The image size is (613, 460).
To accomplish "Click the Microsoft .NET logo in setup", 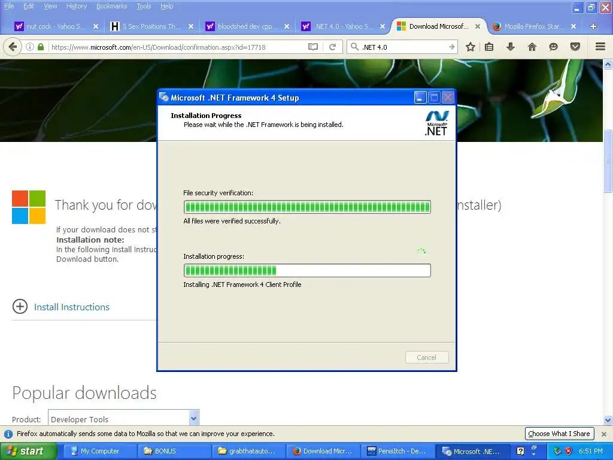I will (436, 123).
